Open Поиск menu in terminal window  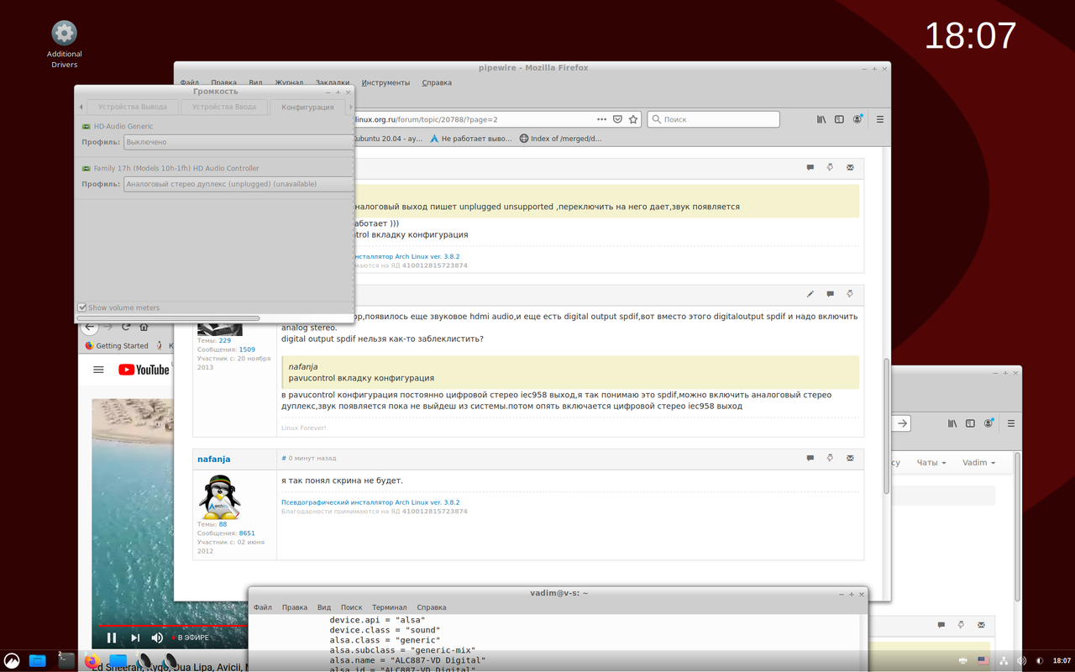tap(351, 607)
